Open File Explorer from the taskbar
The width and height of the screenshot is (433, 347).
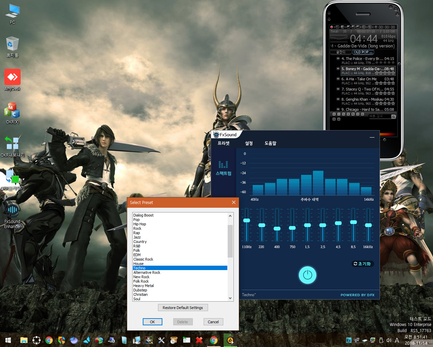tap(24, 340)
